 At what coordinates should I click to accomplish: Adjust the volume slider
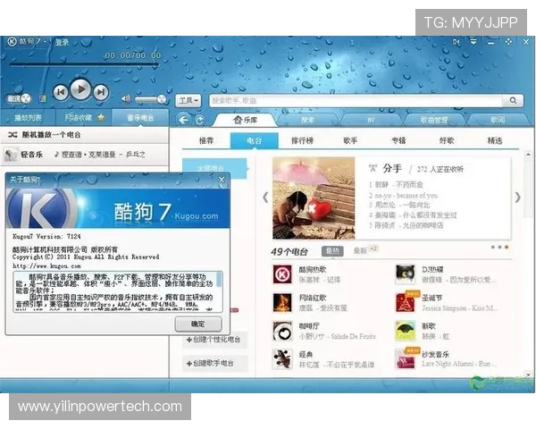pos(150,99)
